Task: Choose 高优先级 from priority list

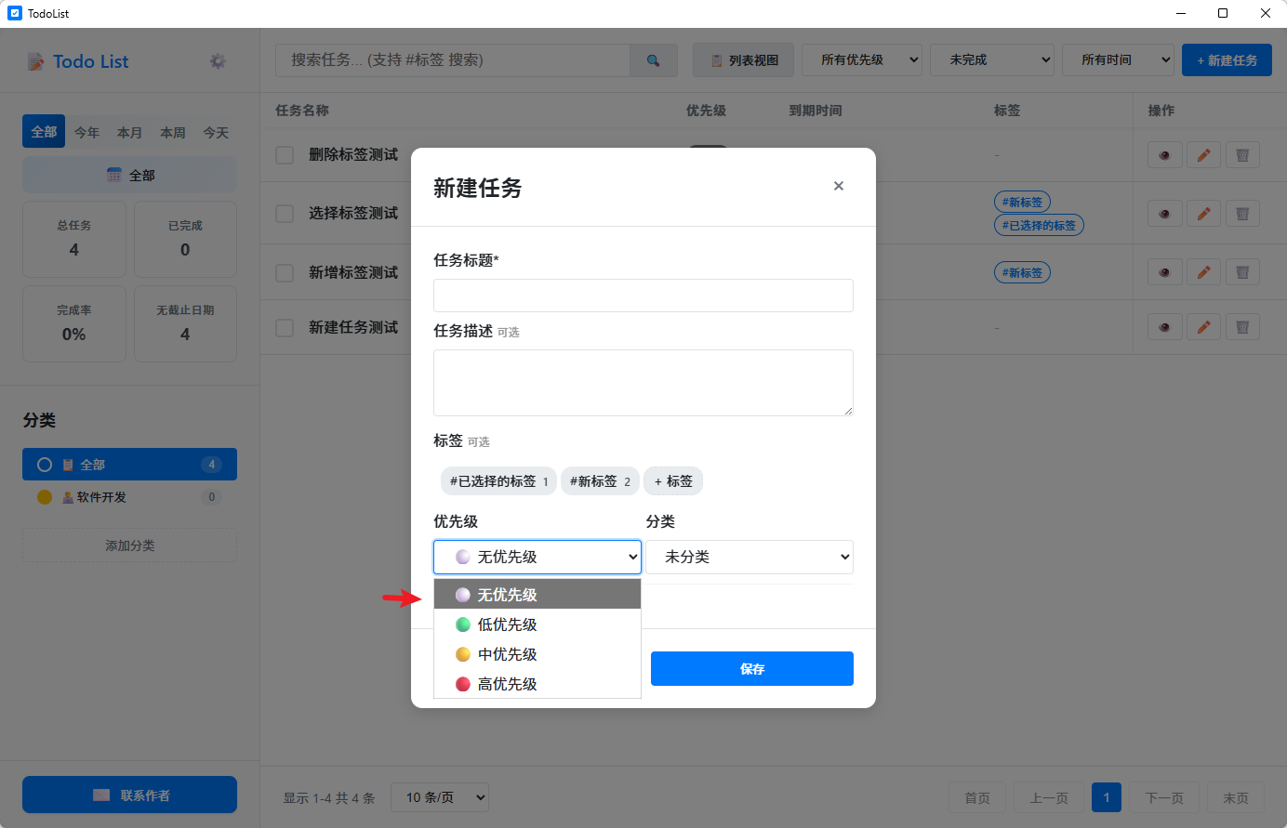Action: (537, 684)
